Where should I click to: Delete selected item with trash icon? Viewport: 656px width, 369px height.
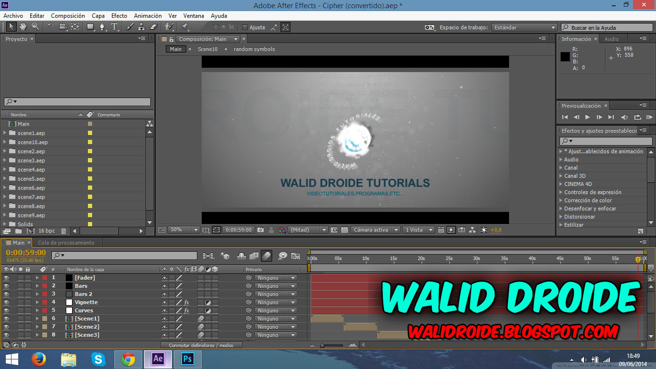coord(63,231)
